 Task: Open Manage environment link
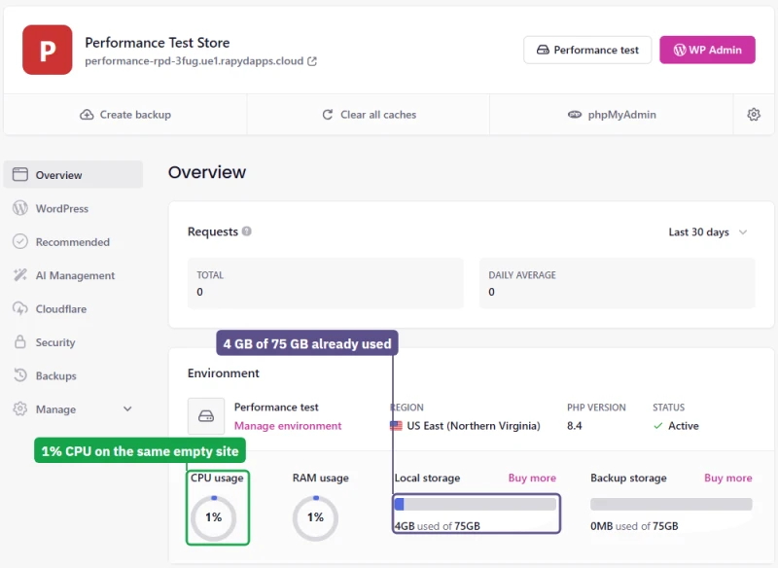288,426
